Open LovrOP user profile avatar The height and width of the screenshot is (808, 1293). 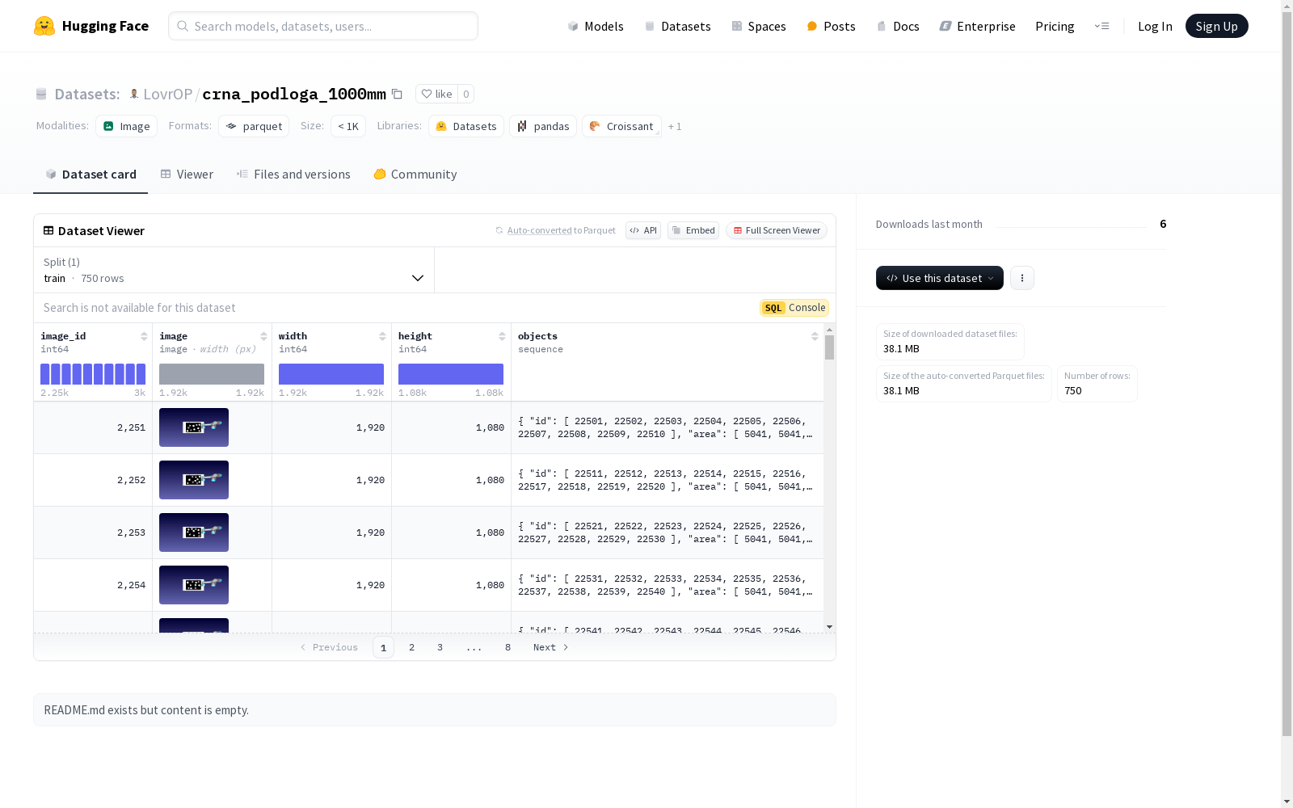point(134,94)
